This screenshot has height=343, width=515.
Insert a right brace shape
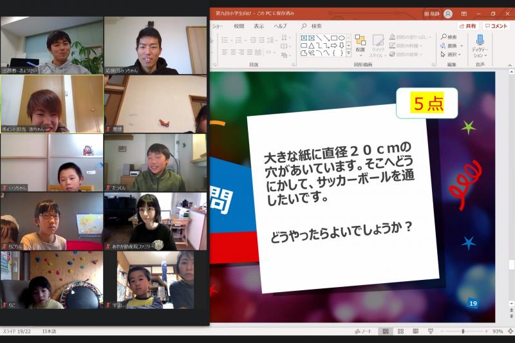[342, 53]
